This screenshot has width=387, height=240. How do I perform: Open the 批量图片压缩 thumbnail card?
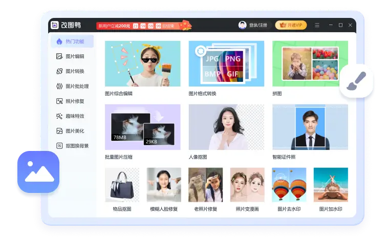coord(143,127)
